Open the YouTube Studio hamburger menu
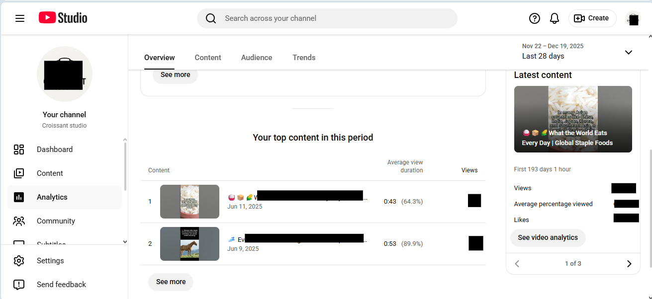Viewport: 652px width, 299px height. point(20,18)
